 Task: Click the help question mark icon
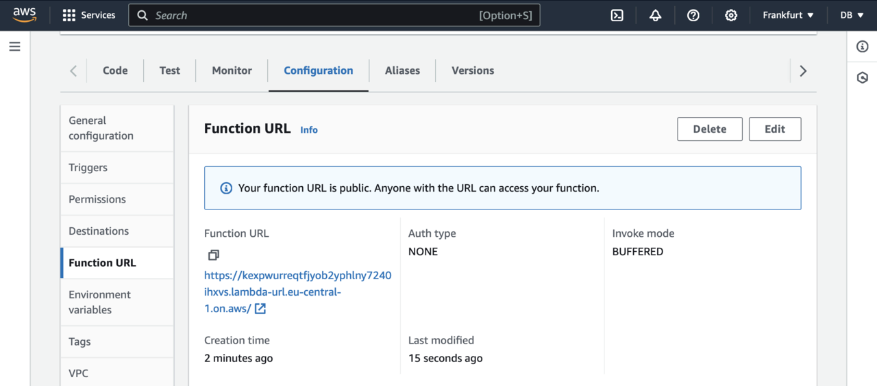693,15
